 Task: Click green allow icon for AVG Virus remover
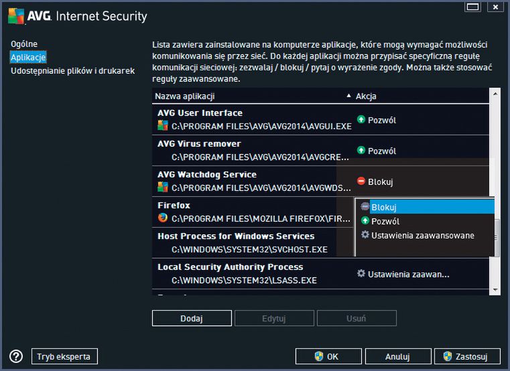(x=361, y=151)
